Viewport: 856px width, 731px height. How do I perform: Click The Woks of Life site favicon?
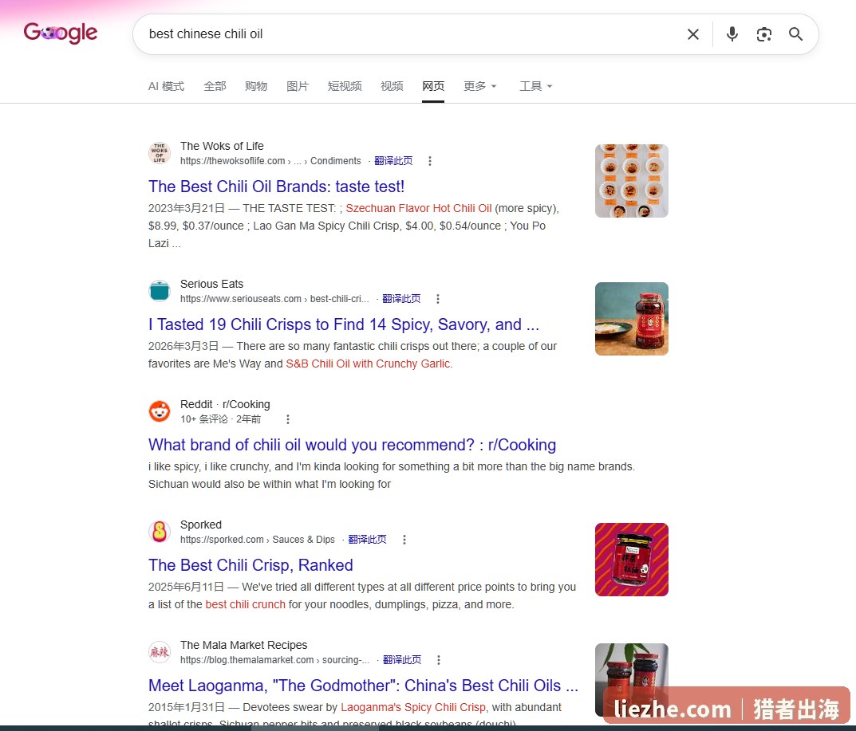click(x=160, y=153)
